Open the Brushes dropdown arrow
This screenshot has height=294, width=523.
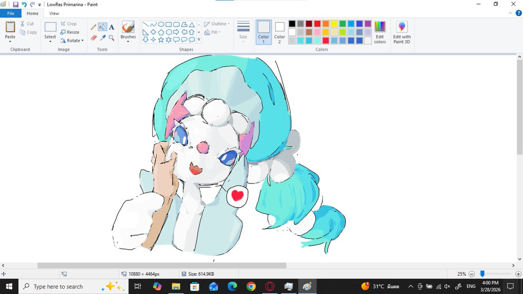128,41
